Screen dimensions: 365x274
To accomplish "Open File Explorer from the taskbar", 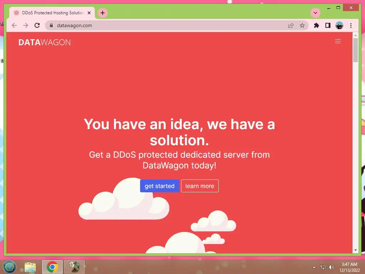I will coord(30,267).
